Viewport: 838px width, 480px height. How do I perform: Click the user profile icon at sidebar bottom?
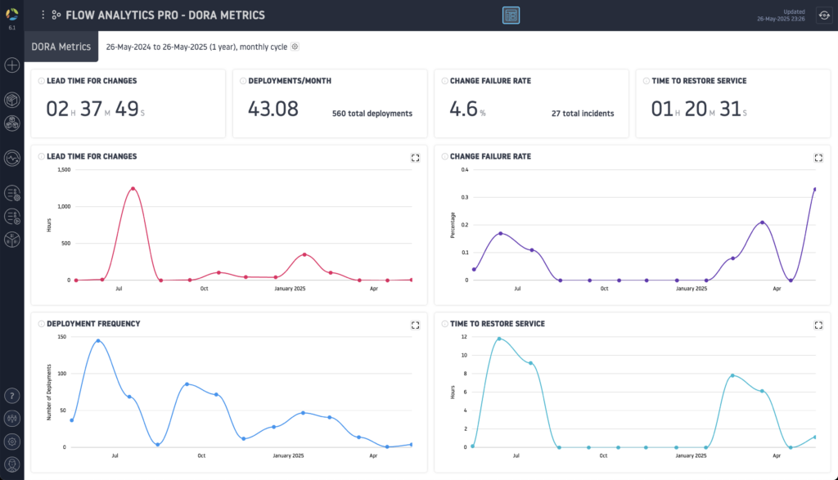click(x=12, y=464)
